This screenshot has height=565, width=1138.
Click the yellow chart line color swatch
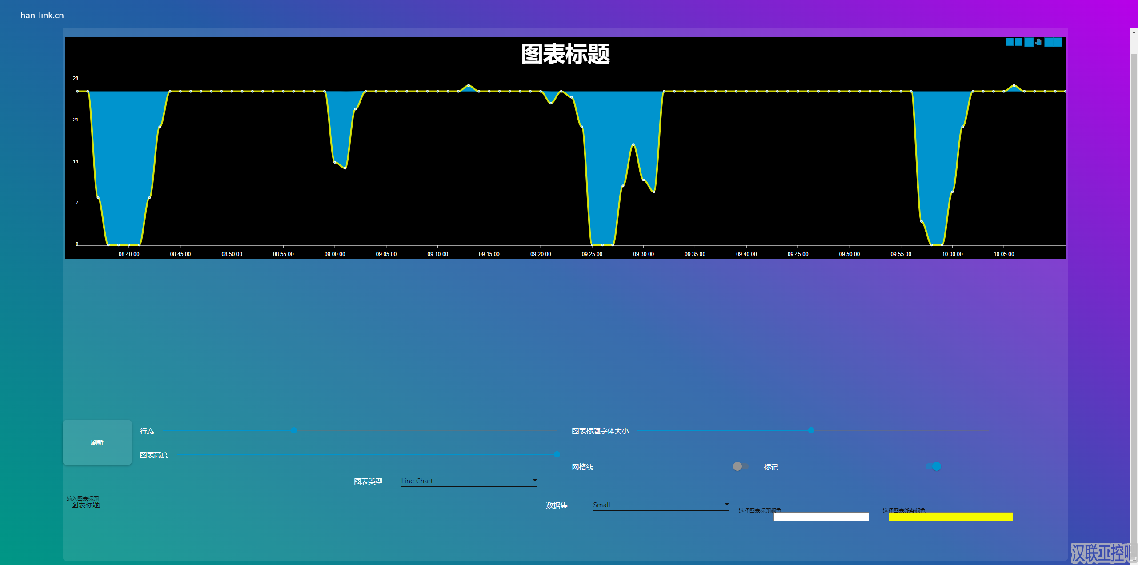click(x=950, y=517)
